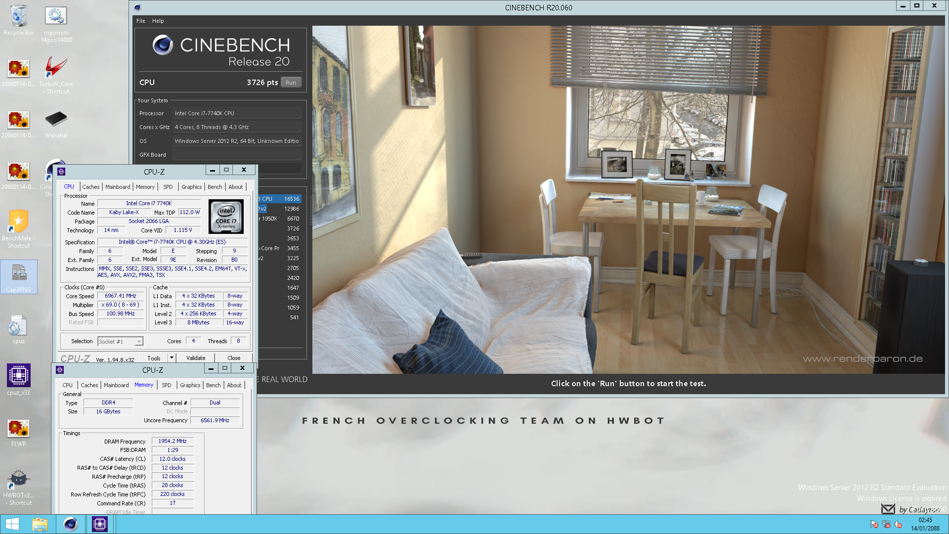Open the BenchMate Shortcut desktop icon

pyautogui.click(x=18, y=229)
